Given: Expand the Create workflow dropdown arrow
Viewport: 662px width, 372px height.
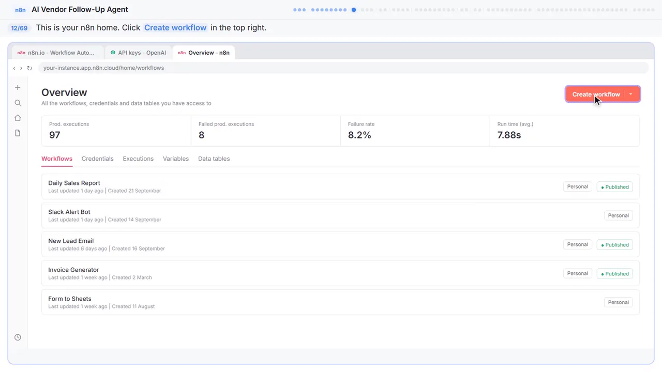Looking at the screenshot, I should click(631, 94).
